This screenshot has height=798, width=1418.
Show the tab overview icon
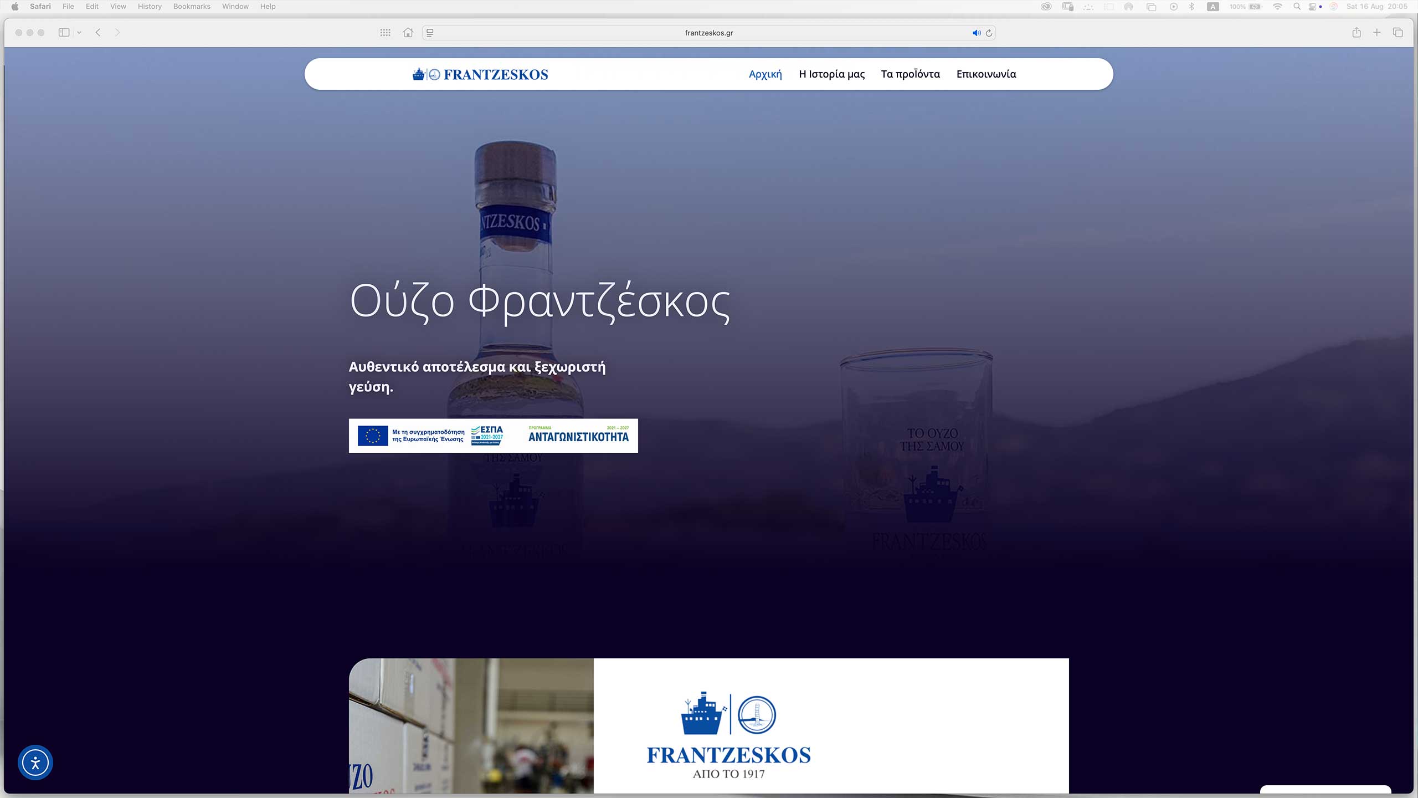1398,33
